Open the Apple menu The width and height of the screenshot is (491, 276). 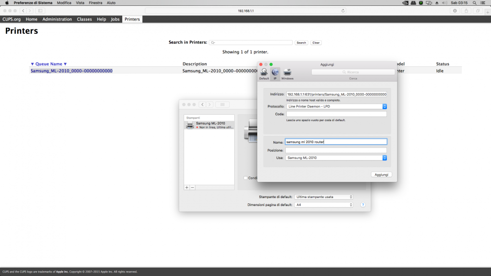7,3
